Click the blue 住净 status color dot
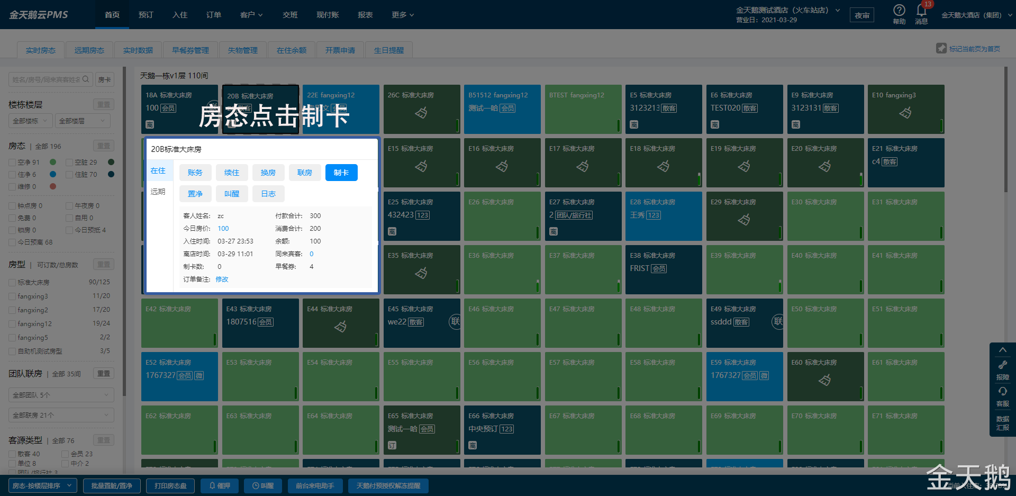1016x496 pixels. pos(53,174)
